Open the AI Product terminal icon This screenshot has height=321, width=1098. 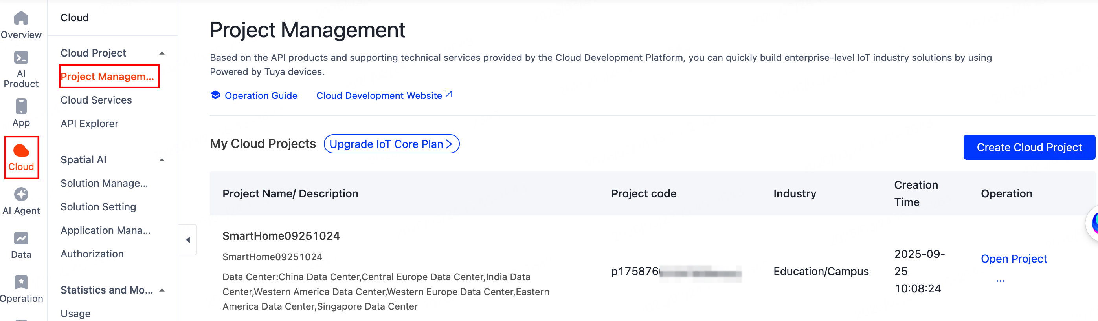click(21, 57)
